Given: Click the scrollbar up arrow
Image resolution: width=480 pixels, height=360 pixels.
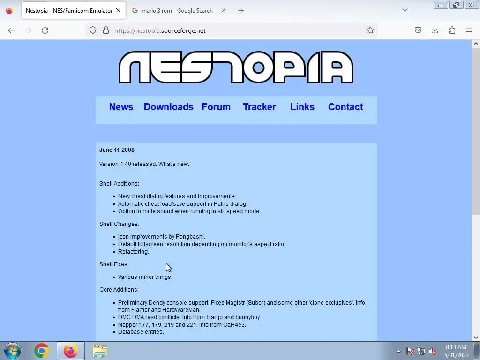Looking at the screenshot, I should pos(476,44).
